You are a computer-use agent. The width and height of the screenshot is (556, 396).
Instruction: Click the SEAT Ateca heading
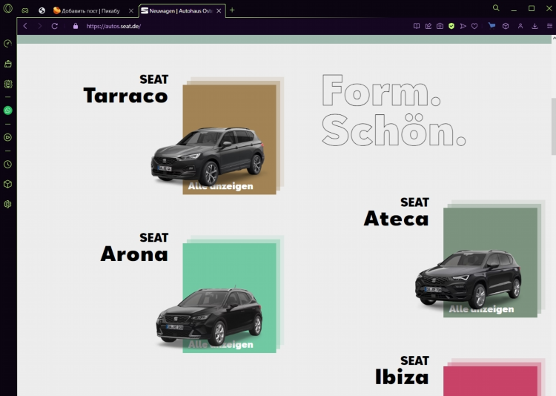click(397, 212)
